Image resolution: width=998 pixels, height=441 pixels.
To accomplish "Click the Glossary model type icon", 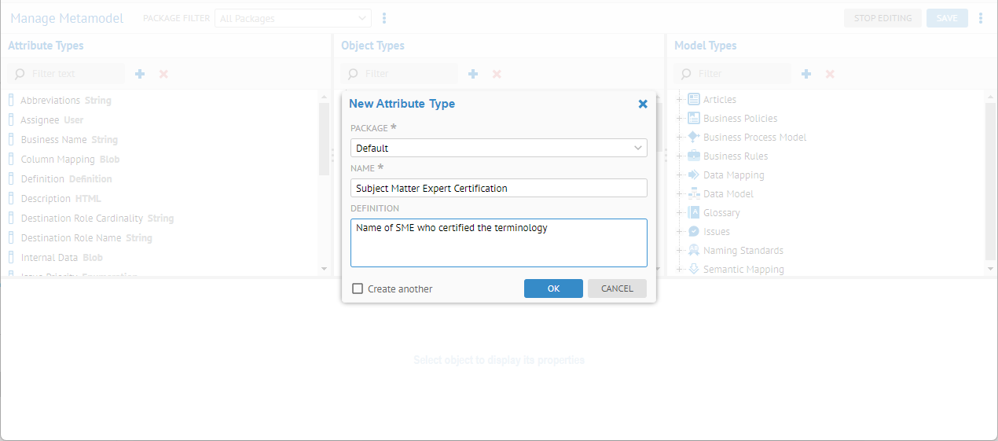I will [x=694, y=212].
